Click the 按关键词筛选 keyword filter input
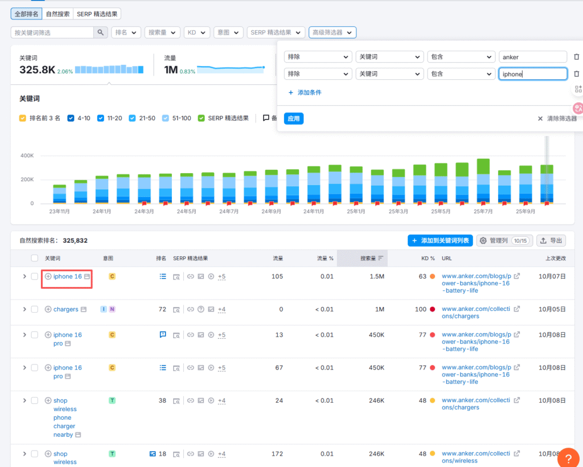Screen dimensions: 583x467 tap(52, 32)
